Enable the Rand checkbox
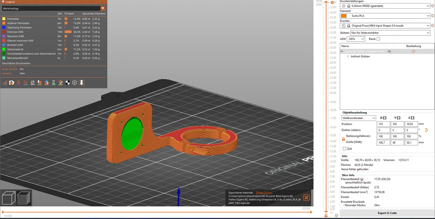 378,39
